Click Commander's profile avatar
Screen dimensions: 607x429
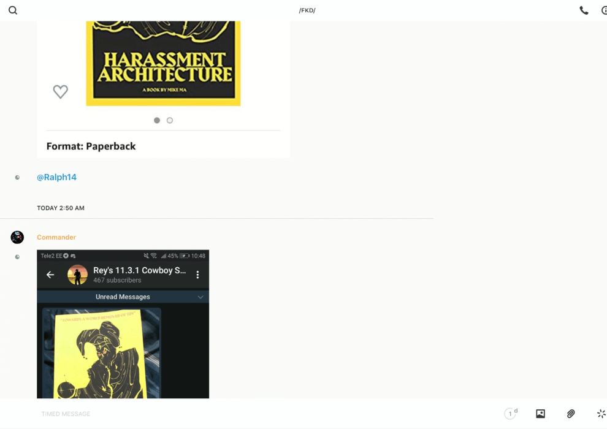[17, 237]
